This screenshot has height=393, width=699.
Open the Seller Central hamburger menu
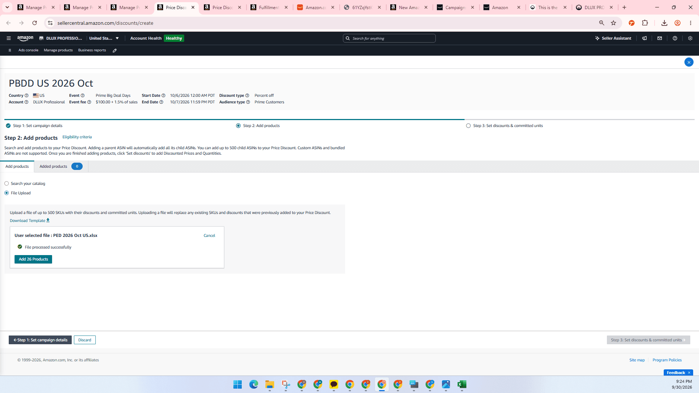[x=9, y=38]
